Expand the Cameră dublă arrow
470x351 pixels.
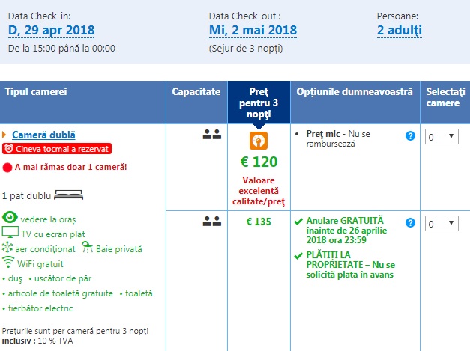pos(4,135)
